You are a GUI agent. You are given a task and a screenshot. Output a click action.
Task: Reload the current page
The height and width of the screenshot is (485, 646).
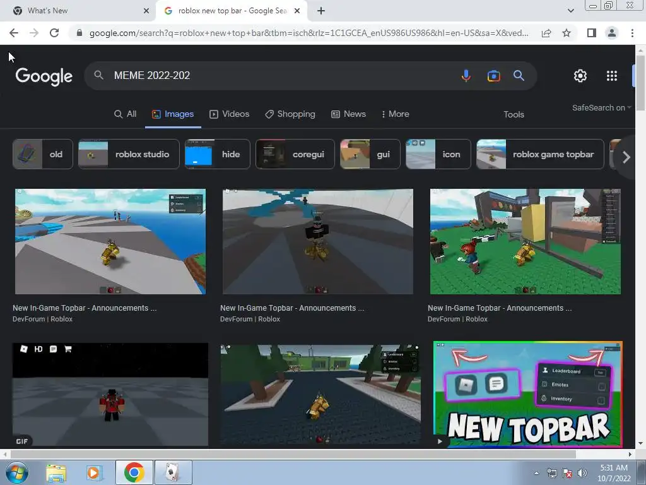pyautogui.click(x=54, y=33)
